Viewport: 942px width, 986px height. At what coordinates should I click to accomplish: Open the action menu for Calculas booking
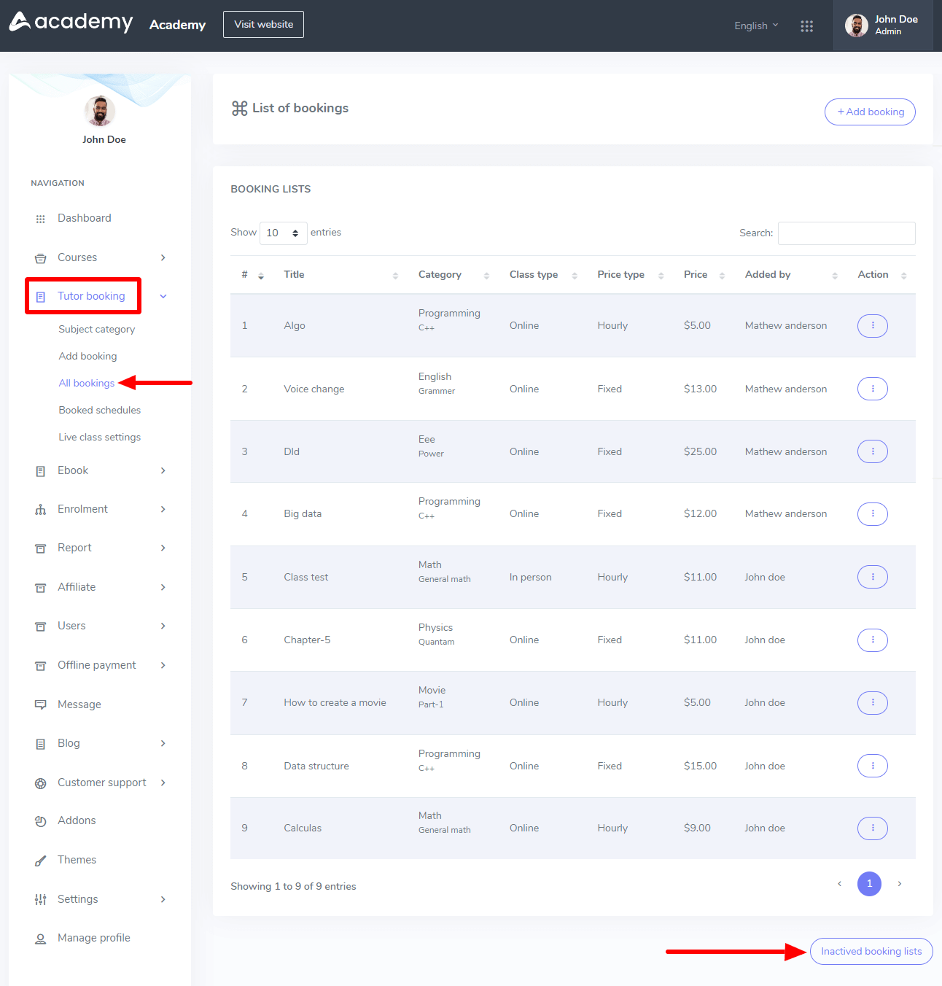872,828
